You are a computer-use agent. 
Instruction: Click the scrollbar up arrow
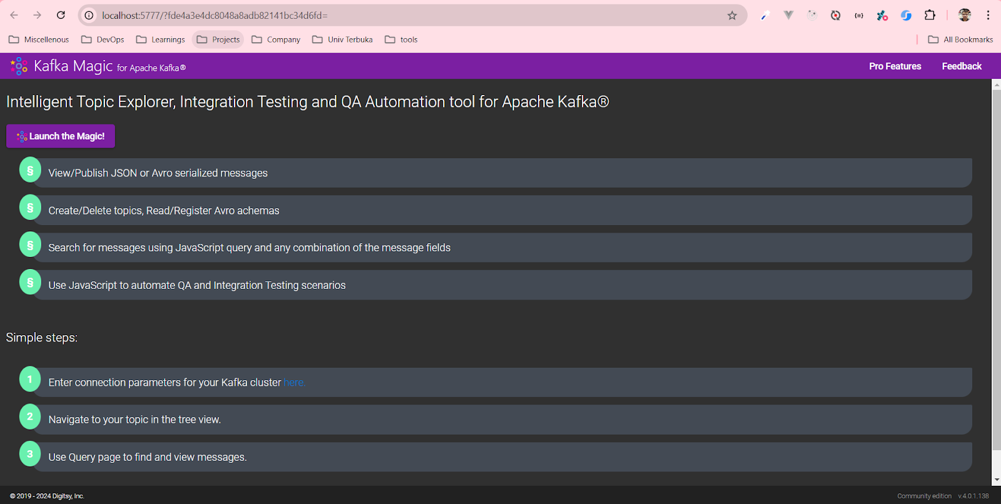[x=996, y=84]
